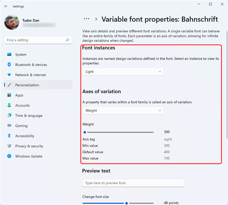The width and height of the screenshot is (228, 205).
Task: Go to Accessibility settings
Action: tap(38, 136)
